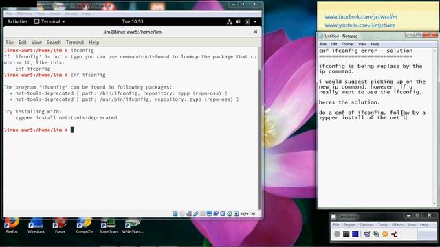This screenshot has width=440, height=247.
Task: Open Notepad Format menu
Action: coord(347,44)
